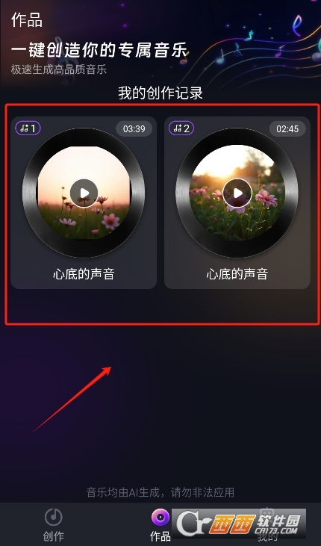Viewport: 321px width, 546px height.
Task: Play the first 心底的声音 track
Action: pyautogui.click(x=84, y=193)
